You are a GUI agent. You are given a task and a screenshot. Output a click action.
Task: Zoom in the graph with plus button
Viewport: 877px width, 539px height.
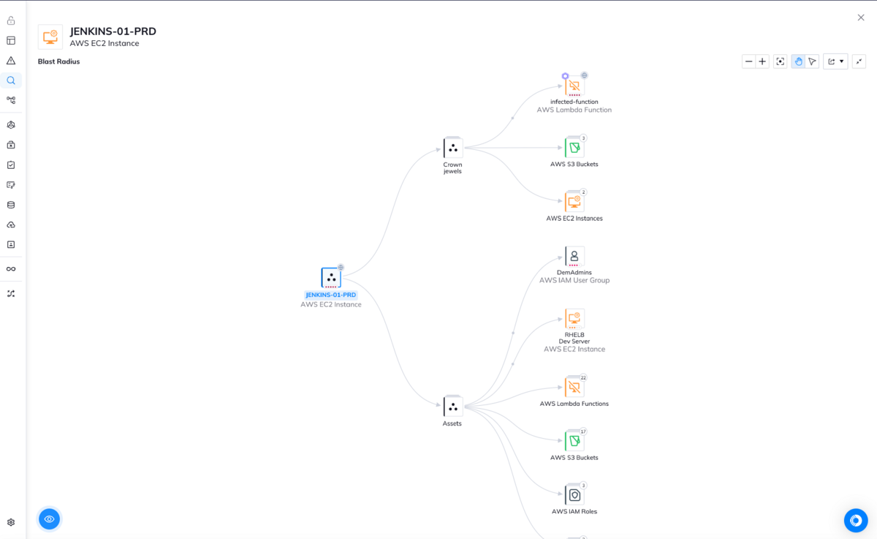coord(762,61)
